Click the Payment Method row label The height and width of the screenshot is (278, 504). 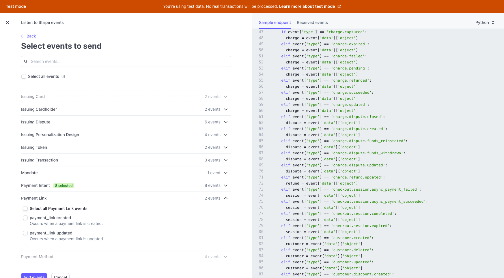(37, 257)
